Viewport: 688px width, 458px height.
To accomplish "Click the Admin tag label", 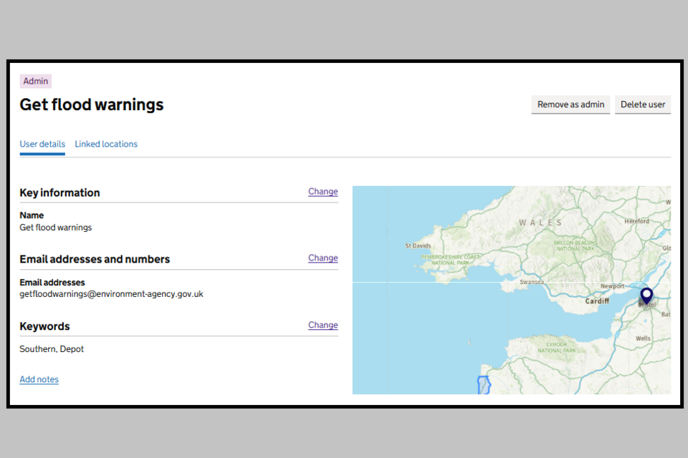I will [x=36, y=82].
